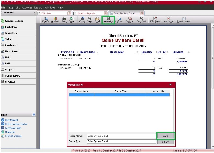Switch to the Index to Reports tab
This screenshot has height=153, width=214.
point(86,13)
